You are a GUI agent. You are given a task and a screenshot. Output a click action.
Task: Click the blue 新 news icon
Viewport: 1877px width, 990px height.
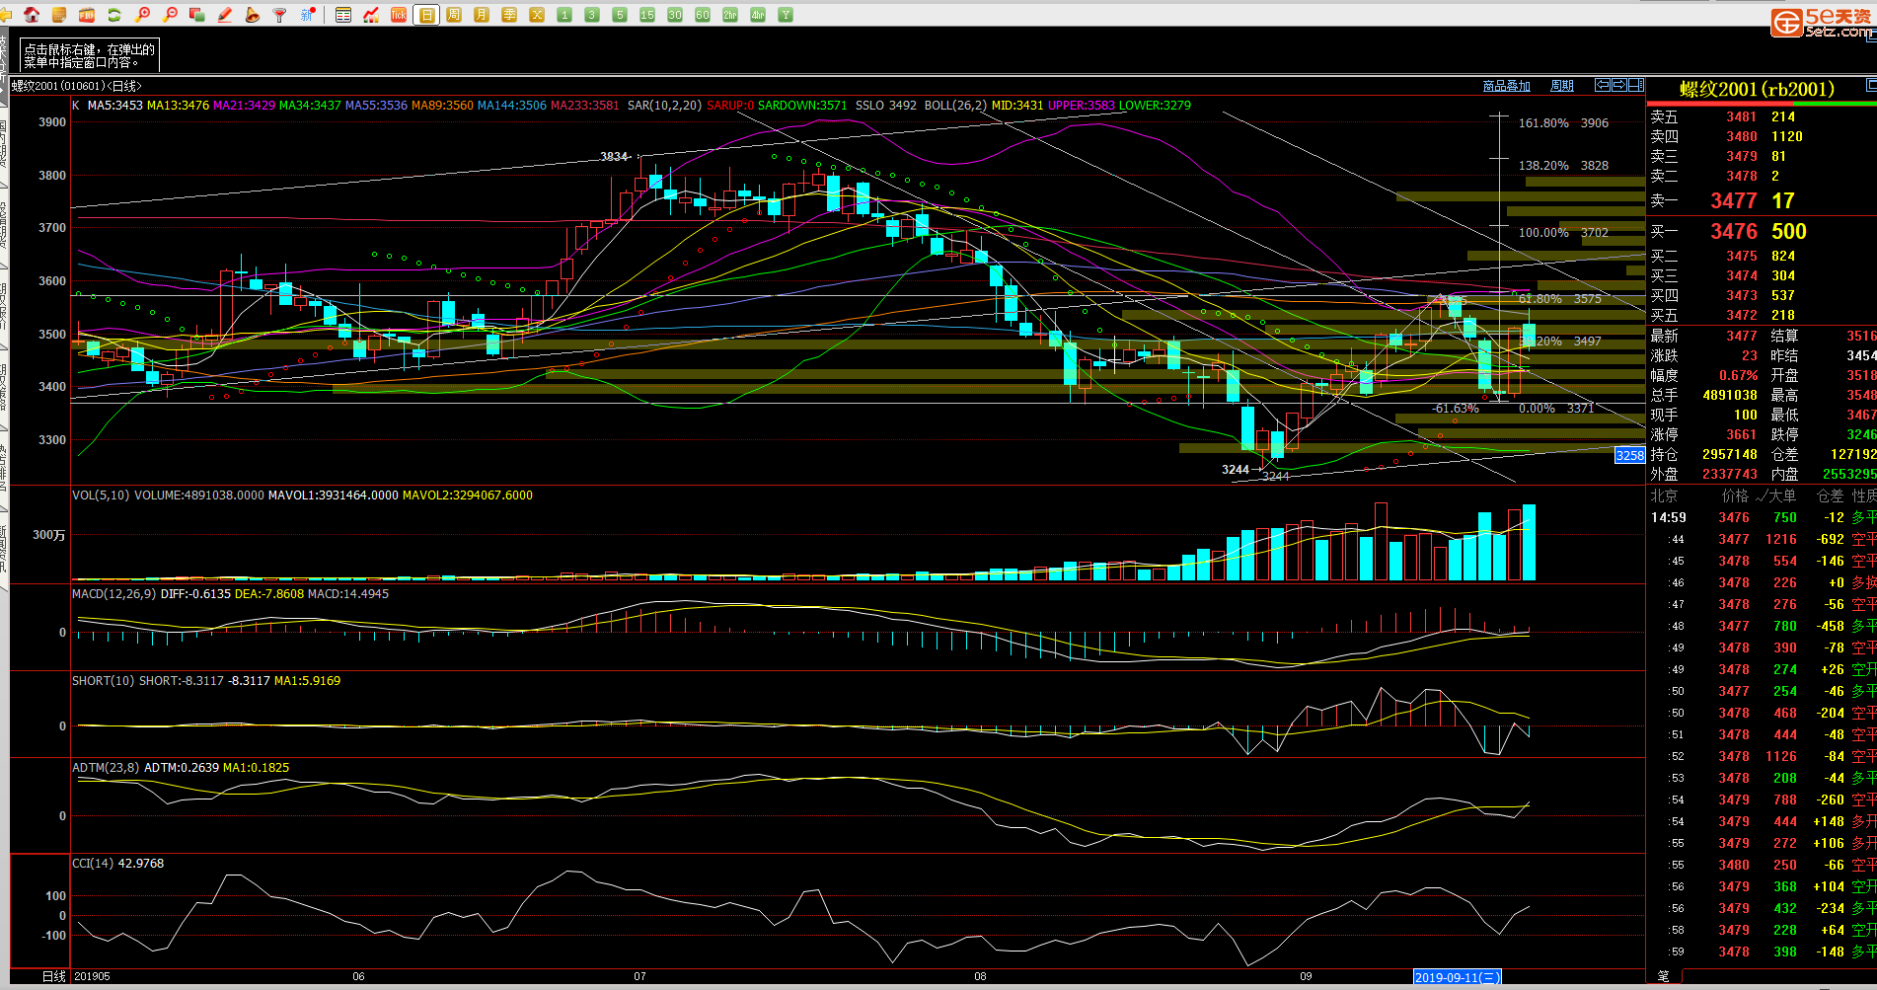click(x=308, y=15)
